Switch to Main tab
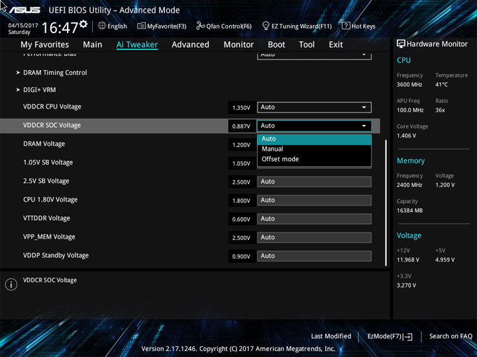The width and height of the screenshot is (477, 357). (93, 45)
